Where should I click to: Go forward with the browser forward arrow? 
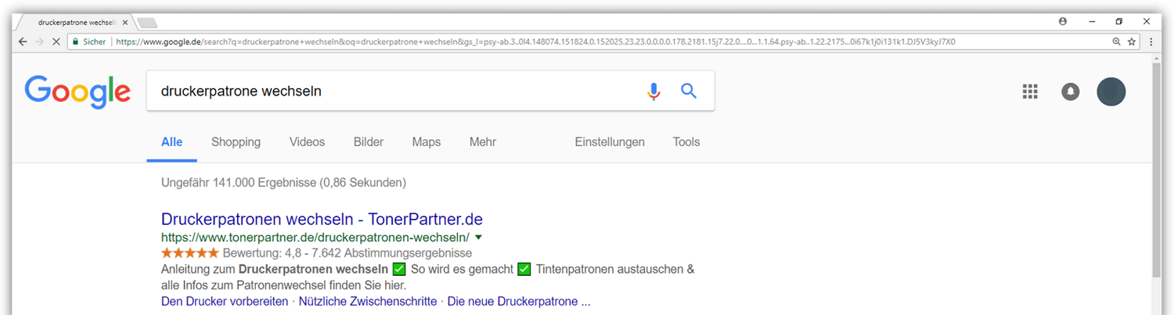point(39,41)
